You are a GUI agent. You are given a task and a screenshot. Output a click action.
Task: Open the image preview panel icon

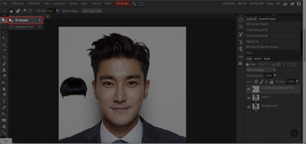(x=240, y=63)
